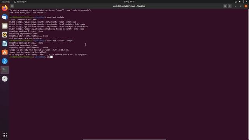The height and width of the screenshot is (140, 249).
Task: Click 'snapd is already the newest version' line
Action: click(39, 50)
